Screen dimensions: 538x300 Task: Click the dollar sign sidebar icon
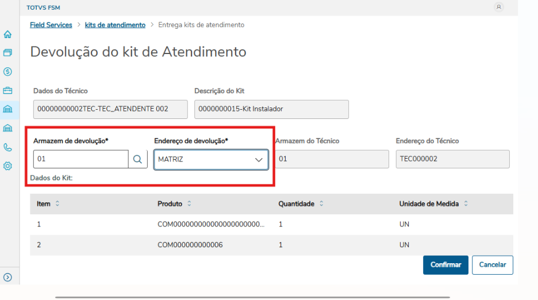(x=7, y=72)
